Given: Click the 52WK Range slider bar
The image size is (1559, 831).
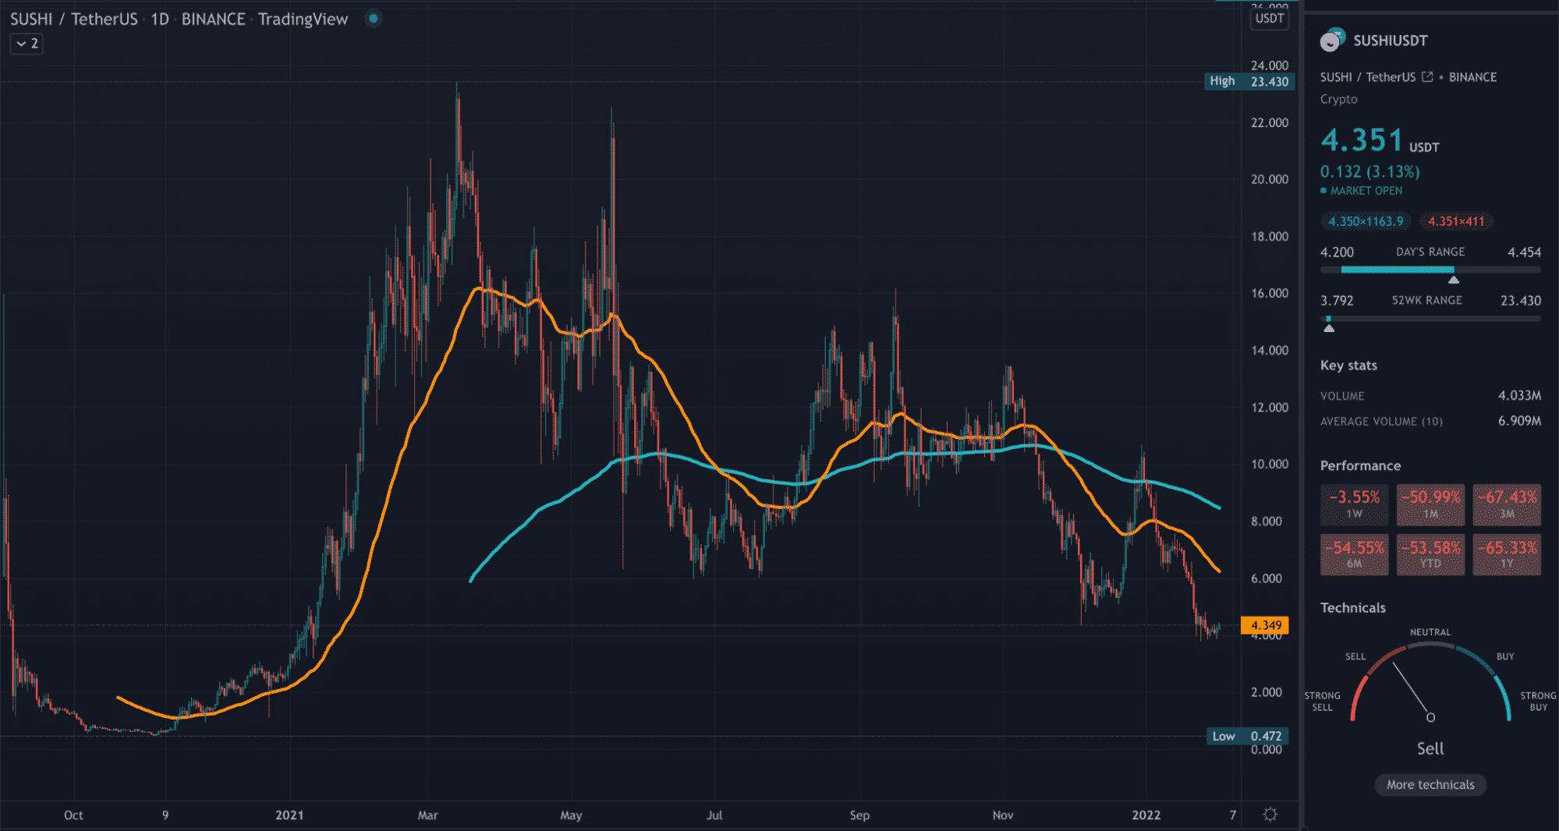Looking at the screenshot, I should 1430,318.
